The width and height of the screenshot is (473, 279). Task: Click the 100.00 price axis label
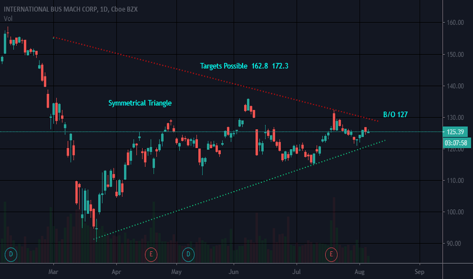[x=455, y=212]
